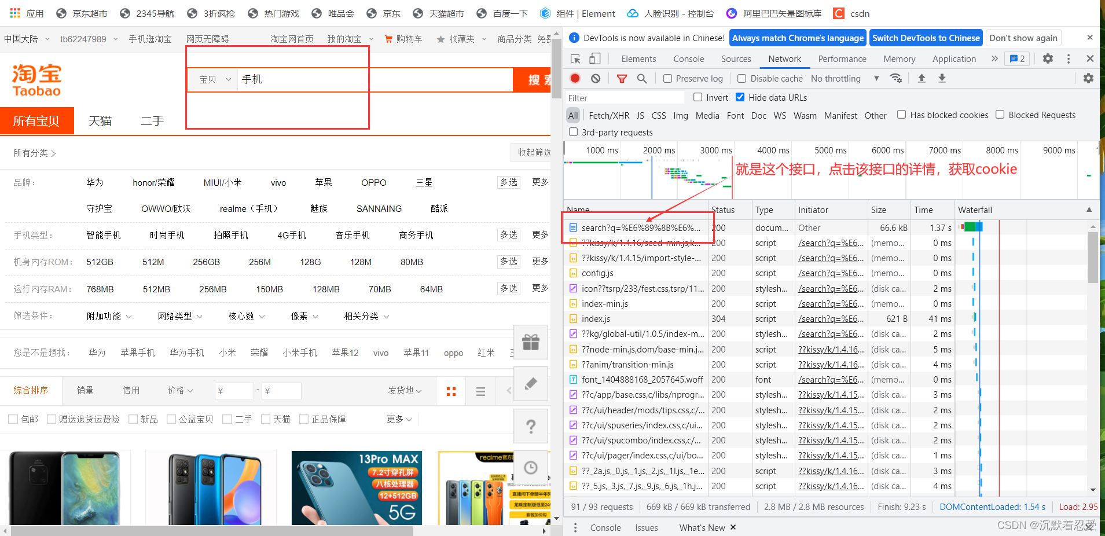1105x536 pixels.
Task: Click Switch DevTools to Chinese
Action: [x=926, y=38]
